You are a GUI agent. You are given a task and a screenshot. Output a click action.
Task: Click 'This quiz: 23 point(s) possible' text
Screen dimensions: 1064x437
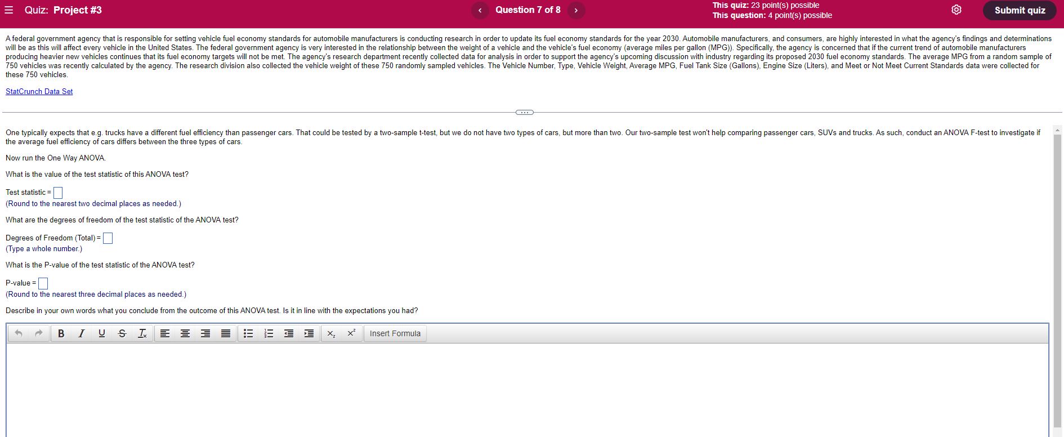[766, 5]
